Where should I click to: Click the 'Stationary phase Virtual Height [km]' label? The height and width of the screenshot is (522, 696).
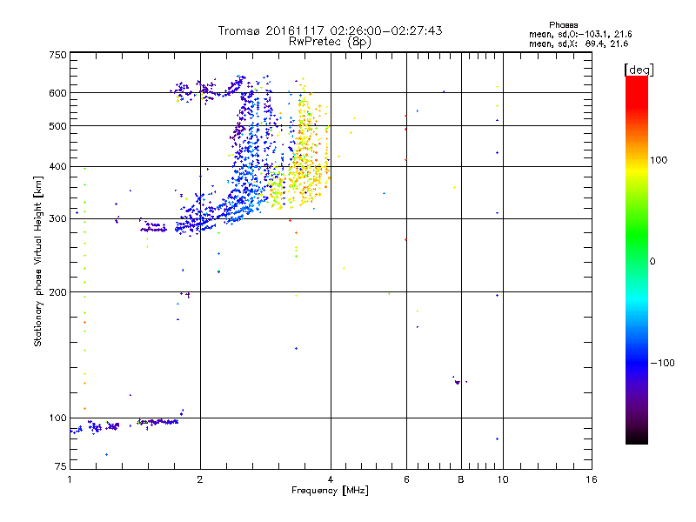37,261
